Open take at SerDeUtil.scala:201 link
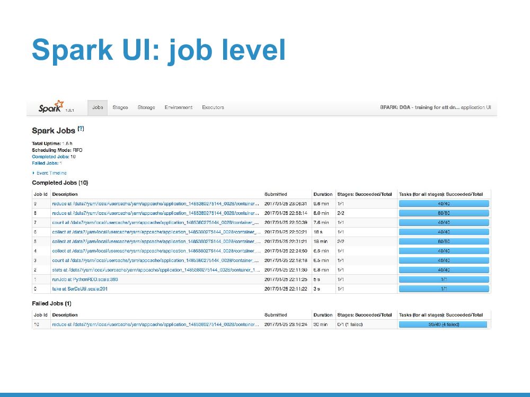Screen dimensions: 530x397 tap(80, 288)
